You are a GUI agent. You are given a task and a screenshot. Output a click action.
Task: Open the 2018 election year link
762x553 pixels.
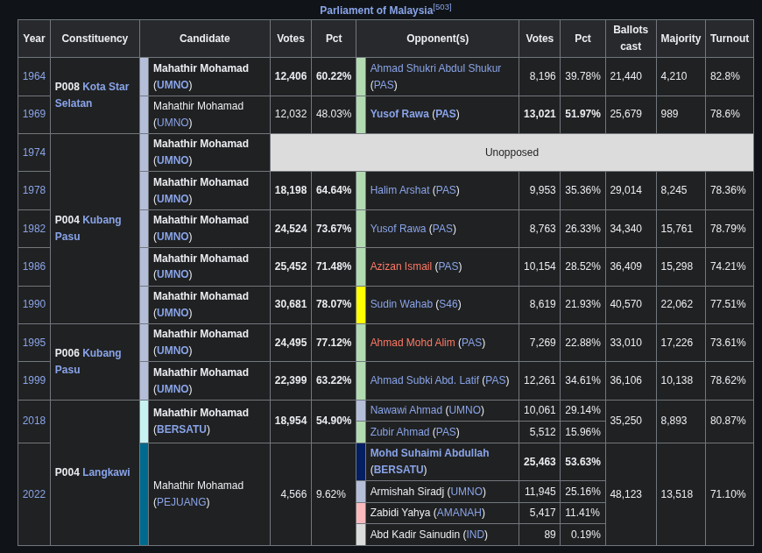pos(34,421)
